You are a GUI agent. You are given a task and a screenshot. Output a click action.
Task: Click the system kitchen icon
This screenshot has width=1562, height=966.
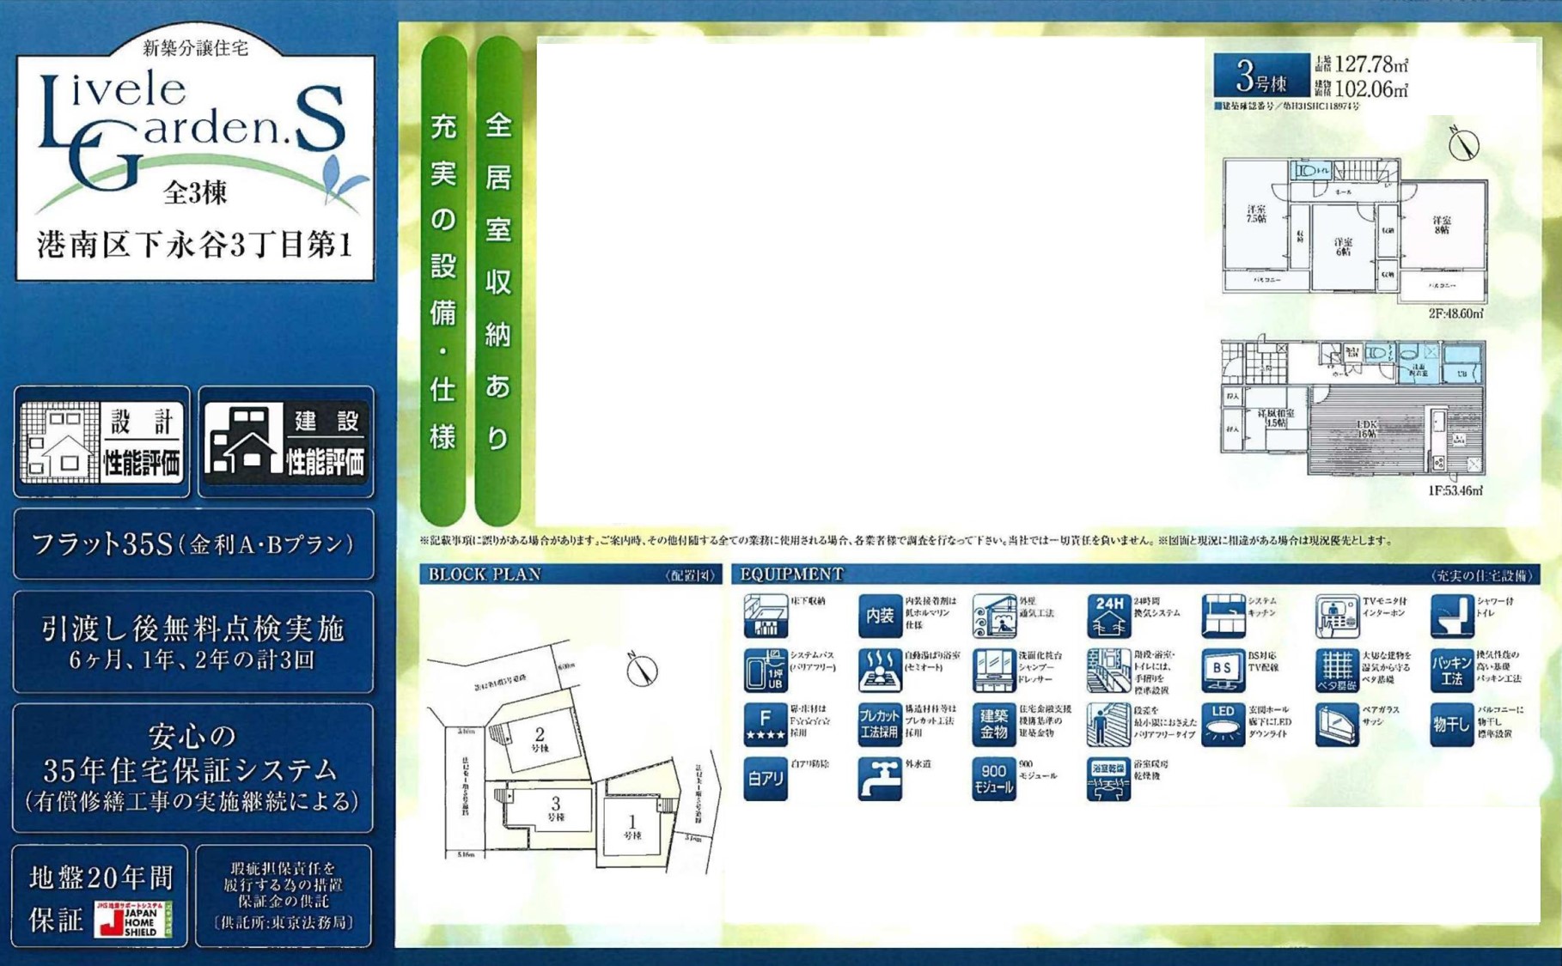1222,616
